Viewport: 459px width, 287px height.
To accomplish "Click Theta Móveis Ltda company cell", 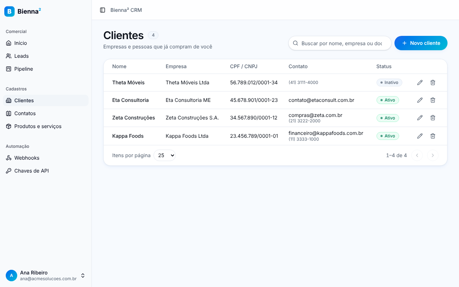I will [x=188, y=83].
